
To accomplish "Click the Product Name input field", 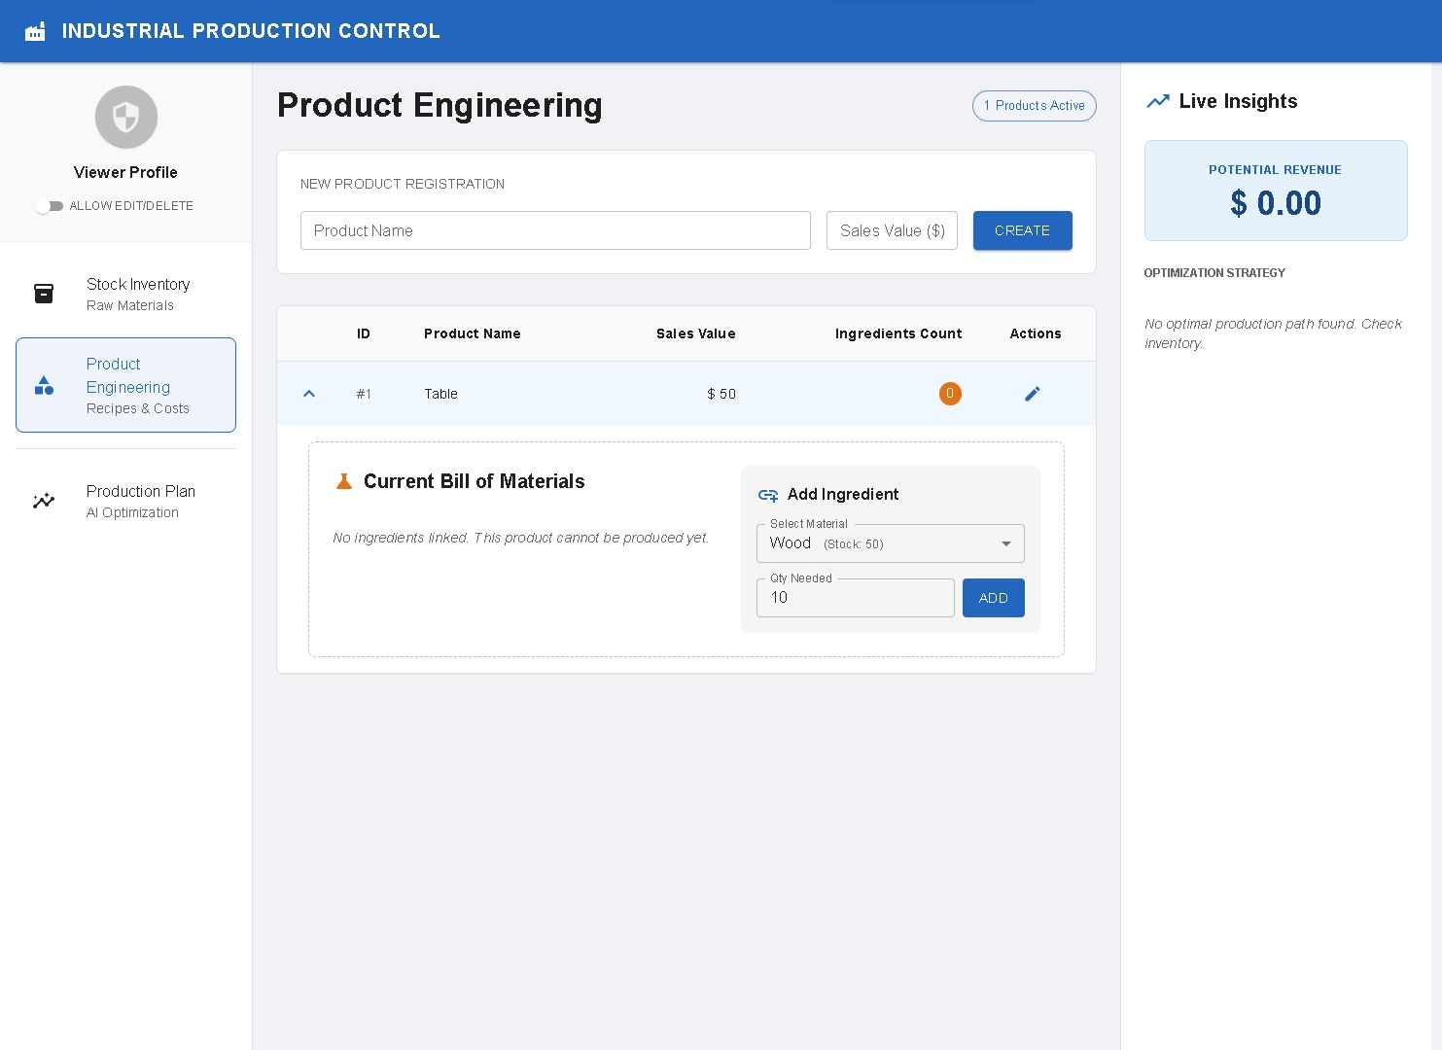I will (x=555, y=230).
